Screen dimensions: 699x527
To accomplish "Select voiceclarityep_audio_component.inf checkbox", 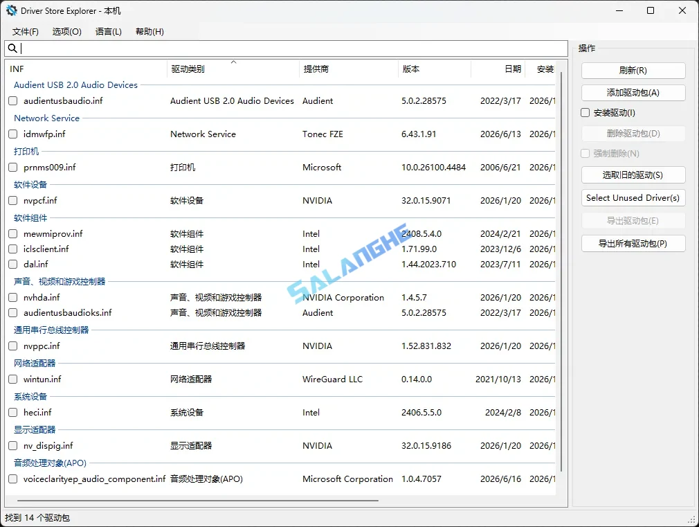I will pos(13,479).
